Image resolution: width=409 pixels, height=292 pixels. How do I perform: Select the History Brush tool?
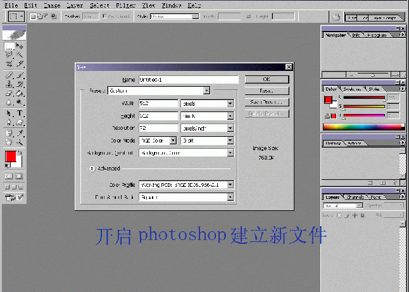tap(19, 84)
